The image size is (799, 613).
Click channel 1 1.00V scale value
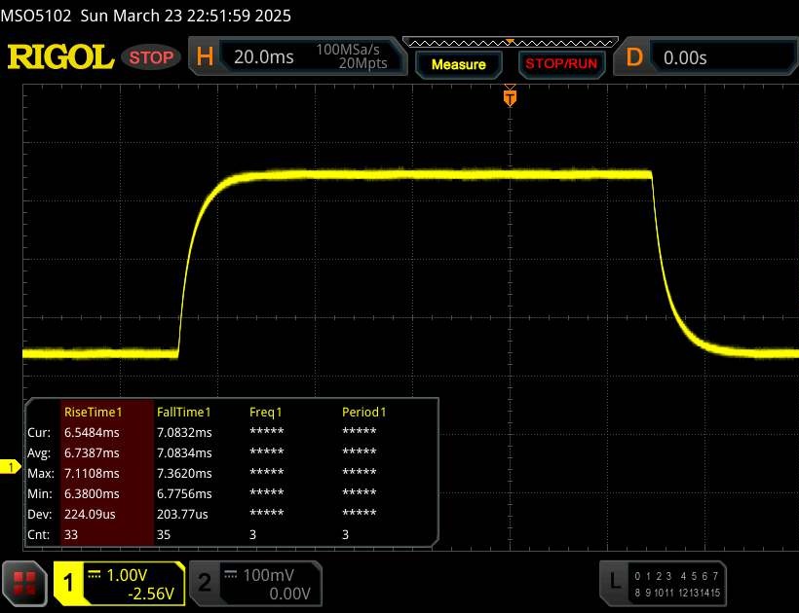coord(127,575)
